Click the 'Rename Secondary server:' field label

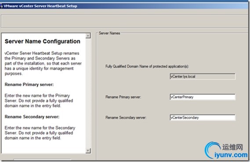pyautogui.click(x=126, y=118)
